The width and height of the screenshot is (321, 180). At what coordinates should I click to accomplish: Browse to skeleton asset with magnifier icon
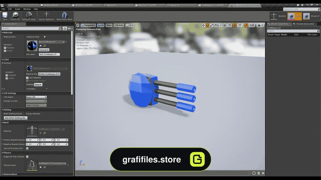(45, 133)
